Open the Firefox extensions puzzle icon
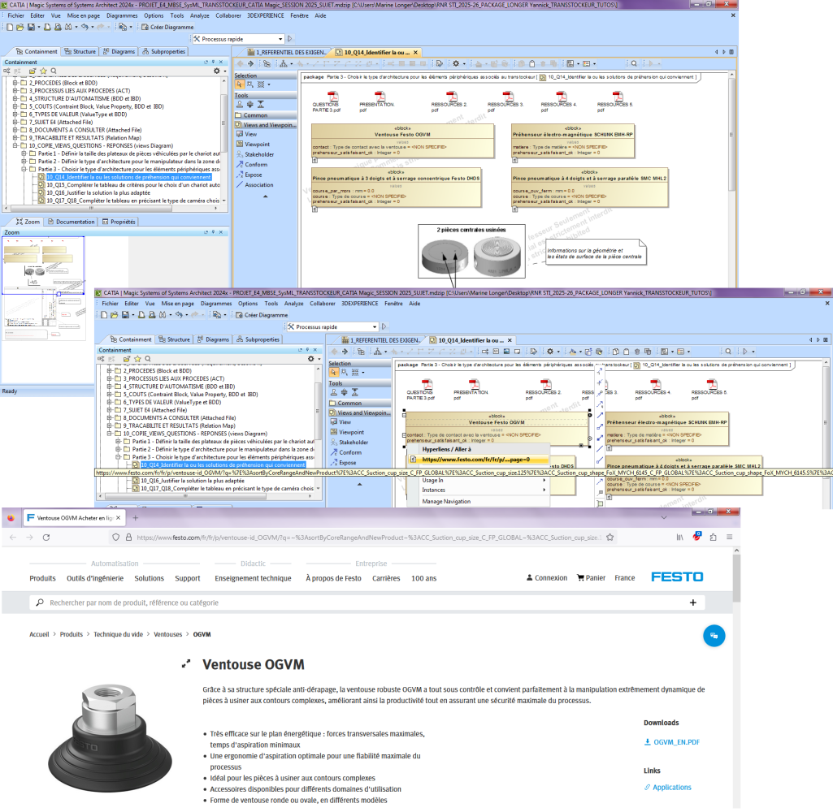Screen dimensions: 833x812 713,538
